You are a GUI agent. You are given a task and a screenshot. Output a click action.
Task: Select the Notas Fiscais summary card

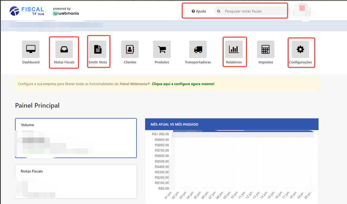(x=76, y=182)
